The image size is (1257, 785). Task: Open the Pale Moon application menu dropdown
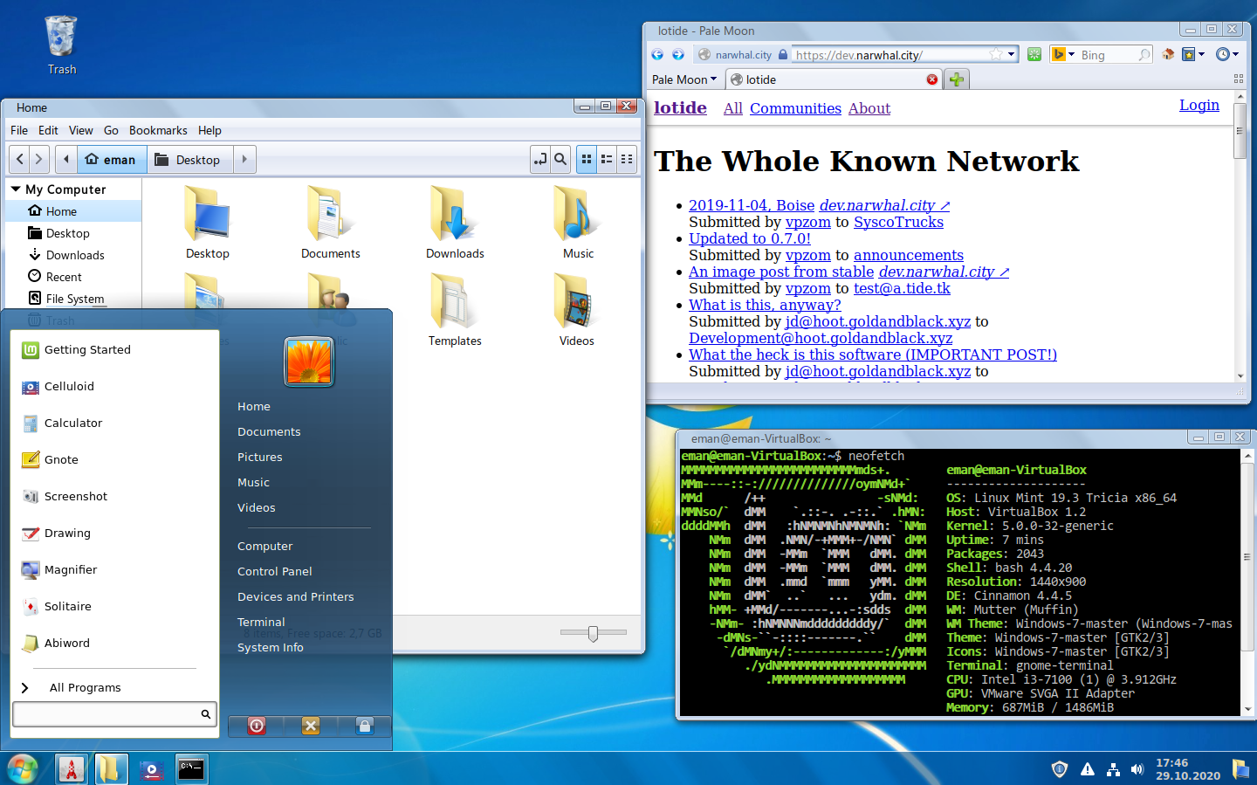(684, 79)
